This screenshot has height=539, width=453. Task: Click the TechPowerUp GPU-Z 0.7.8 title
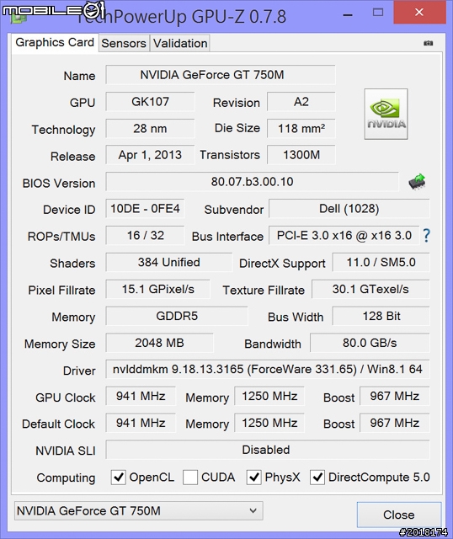click(x=180, y=16)
